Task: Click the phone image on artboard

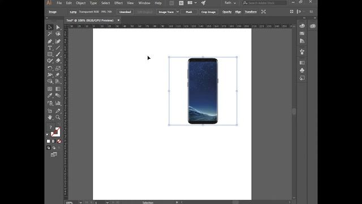Action: [x=202, y=91]
